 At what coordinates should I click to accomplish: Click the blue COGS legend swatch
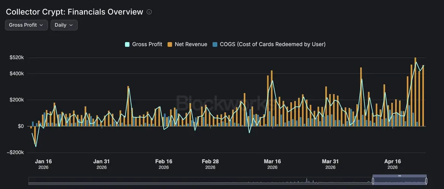point(215,44)
